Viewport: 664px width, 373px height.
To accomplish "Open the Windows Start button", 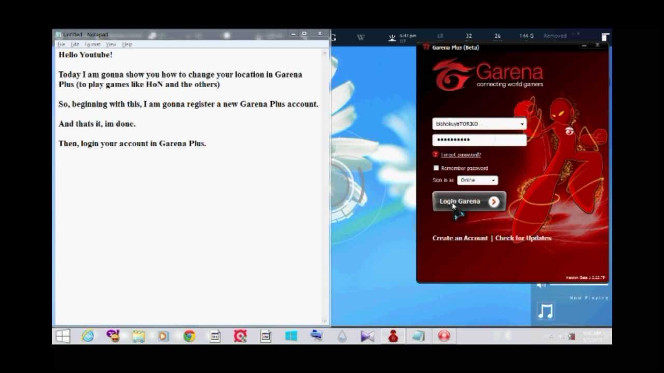I will (63, 337).
